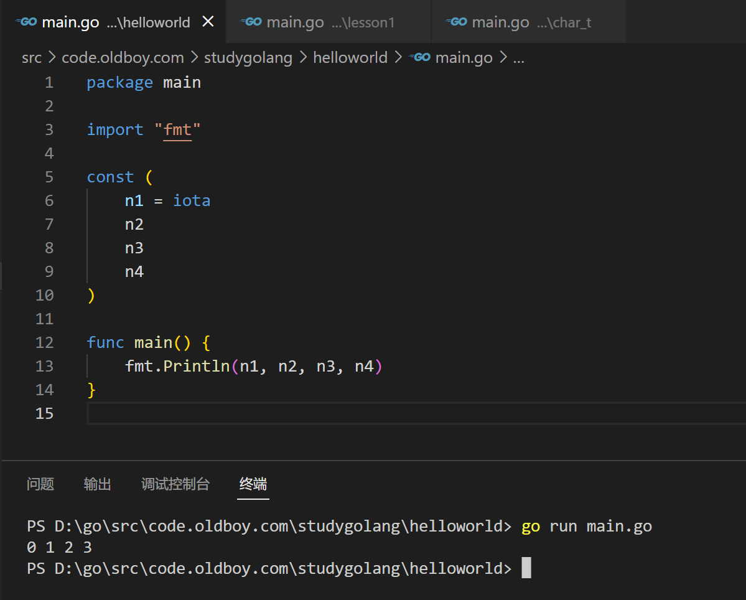The width and height of the screenshot is (746, 600).
Task: Select the helloworld main.go editor tab
Action: [113, 22]
